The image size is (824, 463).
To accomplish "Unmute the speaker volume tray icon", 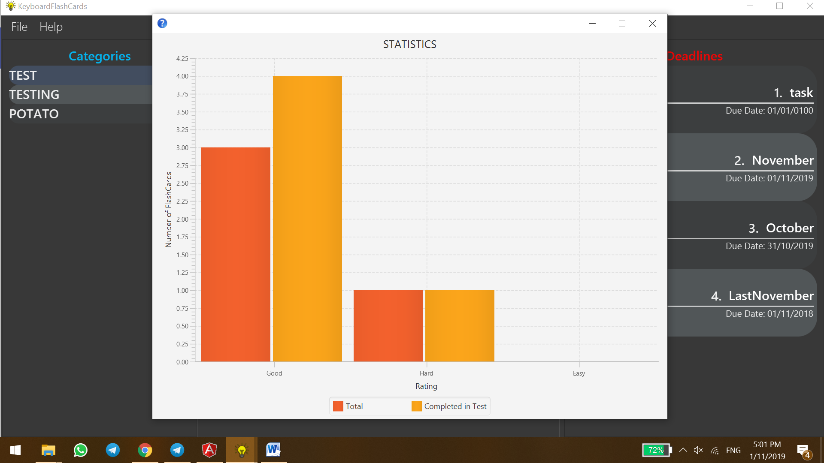I will [698, 450].
